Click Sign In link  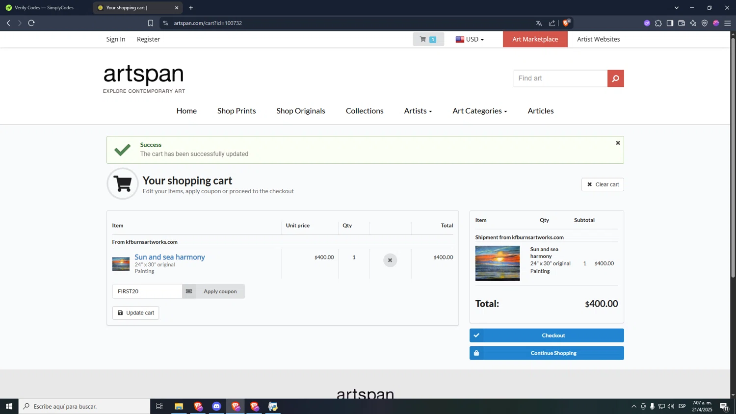[x=116, y=39]
